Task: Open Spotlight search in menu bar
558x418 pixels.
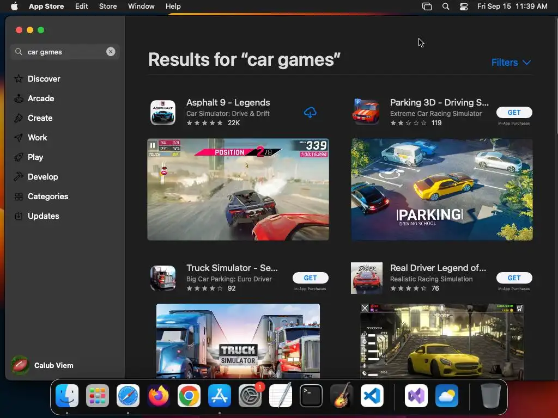Action: [x=446, y=6]
